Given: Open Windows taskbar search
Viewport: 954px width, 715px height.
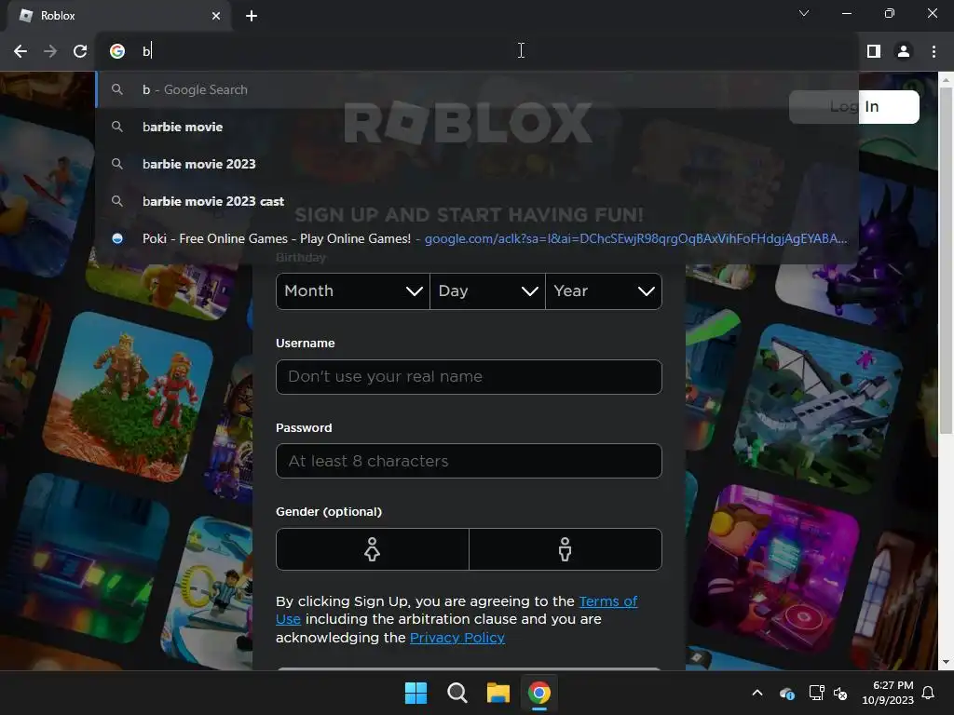Looking at the screenshot, I should pyautogui.click(x=457, y=693).
